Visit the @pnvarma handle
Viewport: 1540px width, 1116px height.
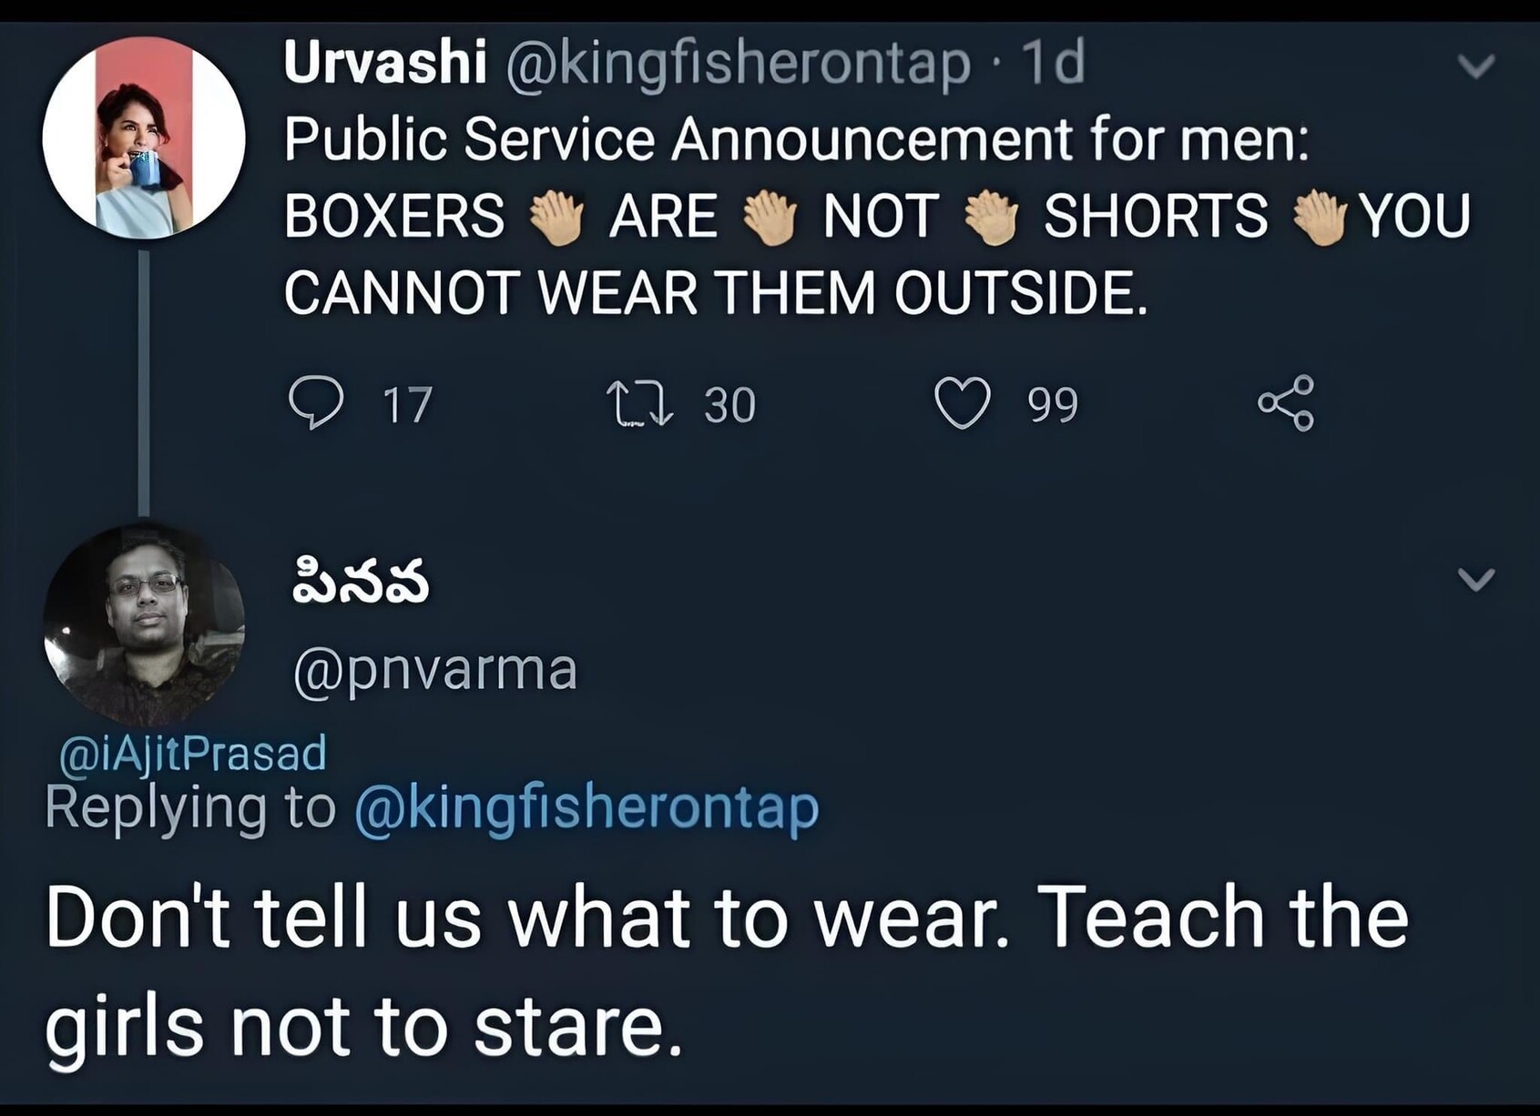[435, 670]
